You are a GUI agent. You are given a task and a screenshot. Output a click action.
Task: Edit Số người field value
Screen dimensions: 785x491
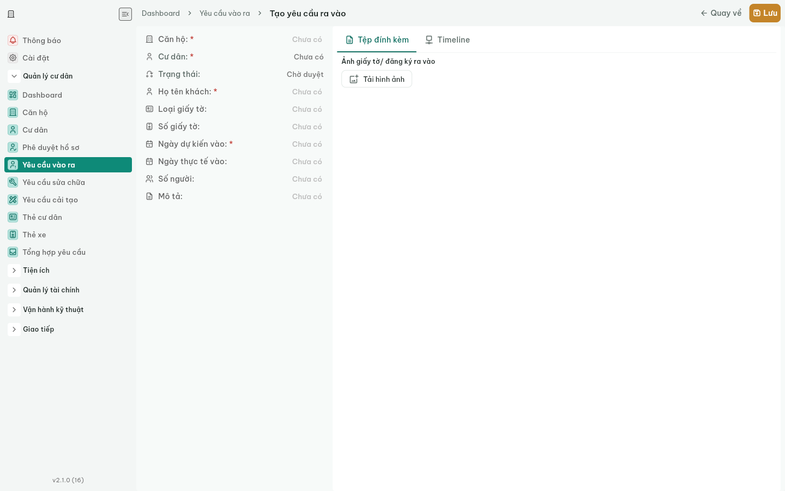307,179
